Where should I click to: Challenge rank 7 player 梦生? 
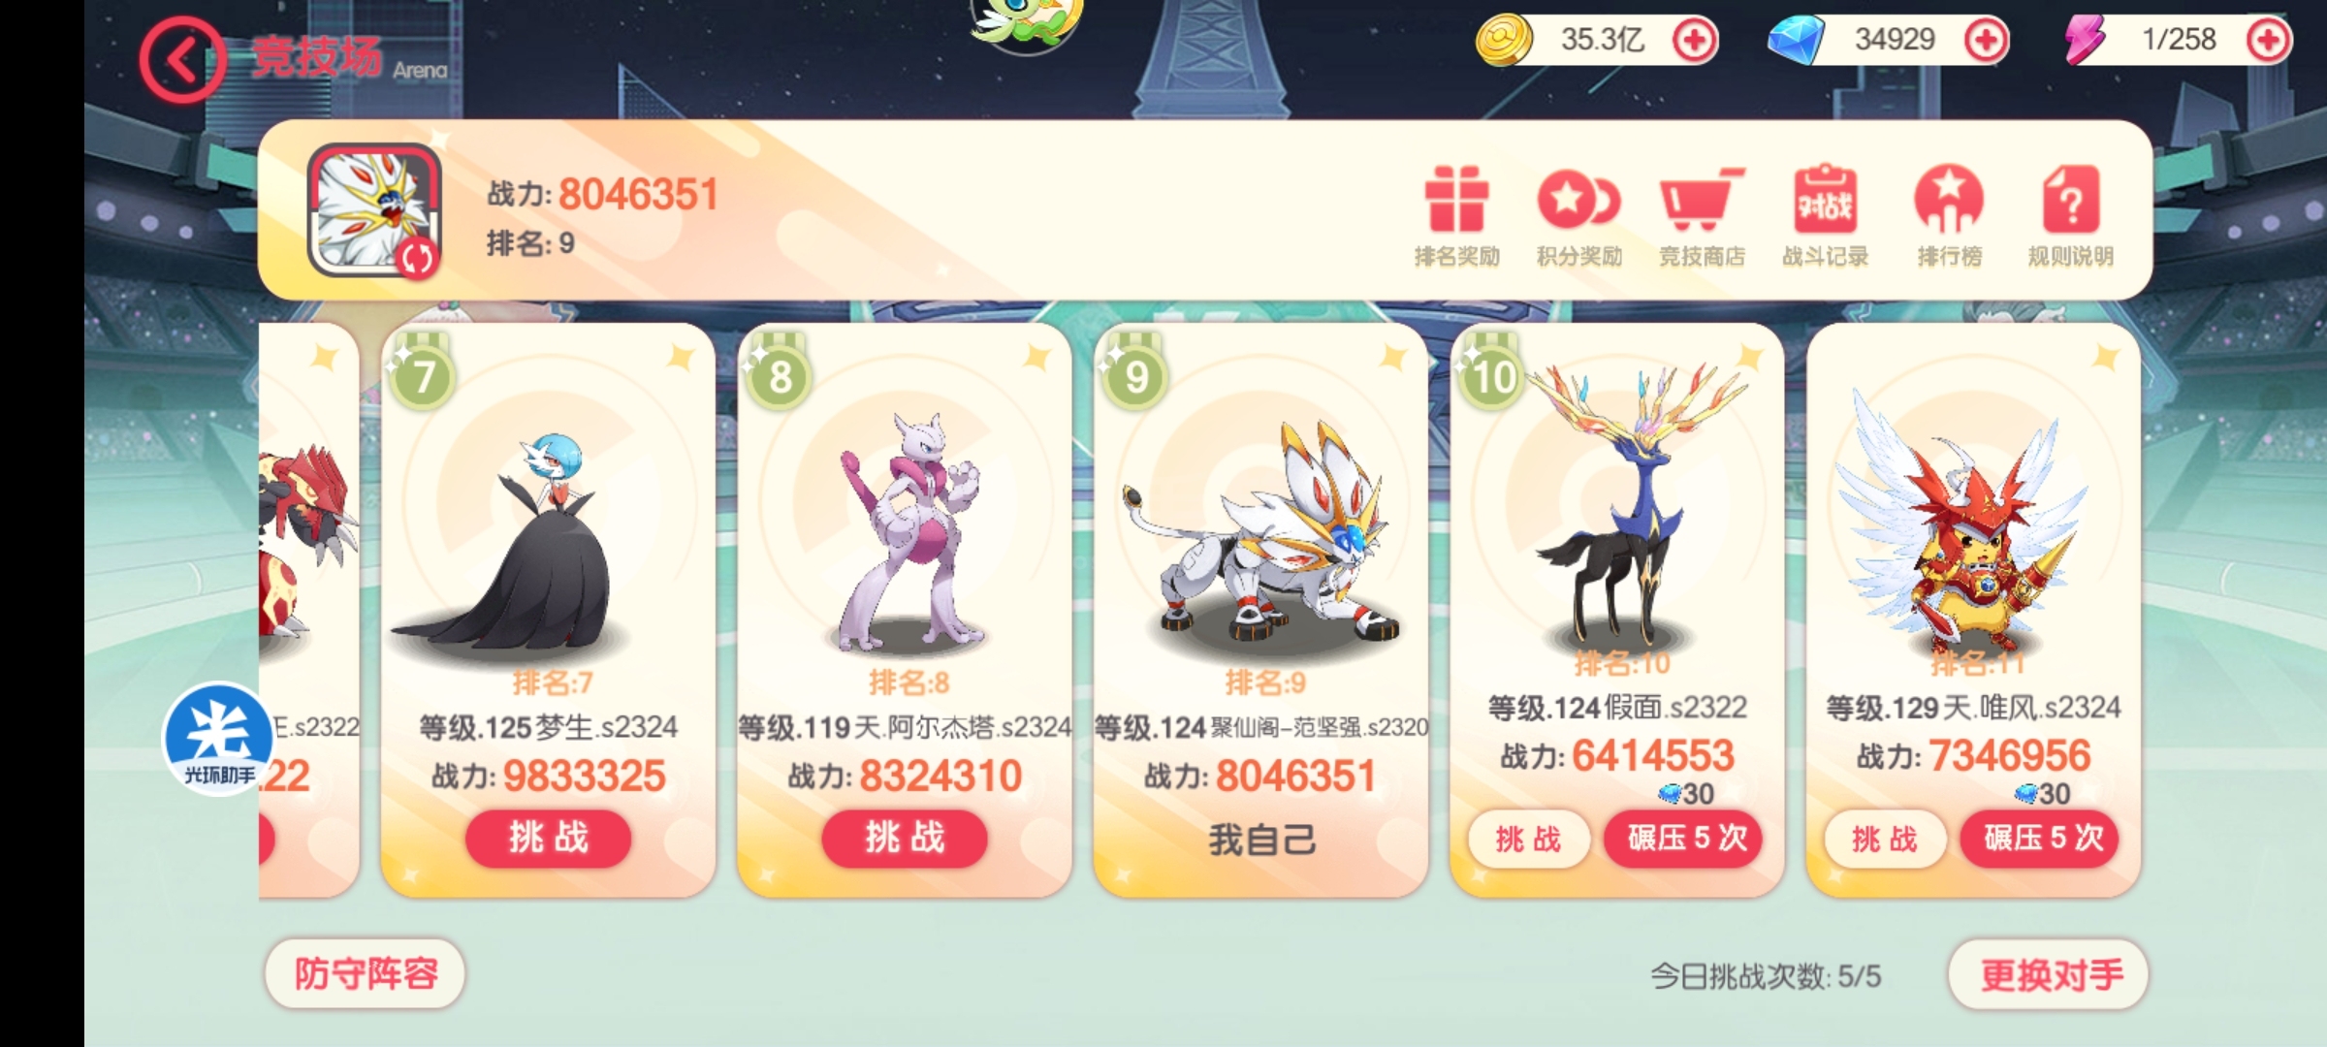(x=548, y=838)
